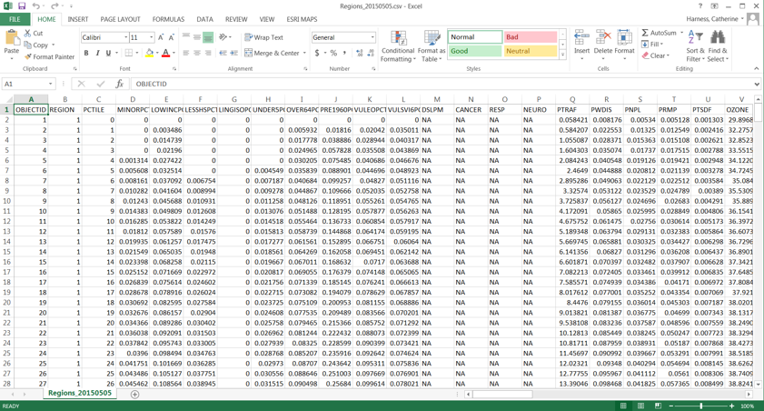Switch to the PAGE LAYOUT ribbon tab
Viewport: 764px width, 411px height.
coord(120,19)
